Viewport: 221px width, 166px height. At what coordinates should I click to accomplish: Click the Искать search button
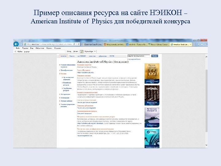point(155,56)
